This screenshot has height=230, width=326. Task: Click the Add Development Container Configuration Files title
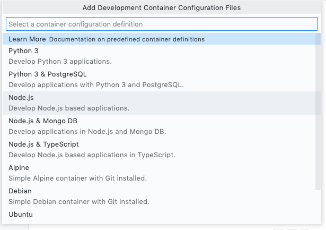162,8
